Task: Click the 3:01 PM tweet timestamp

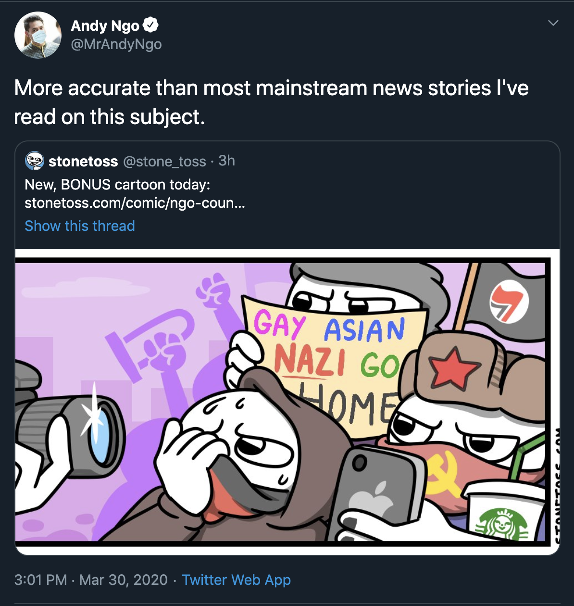Action: (41, 580)
